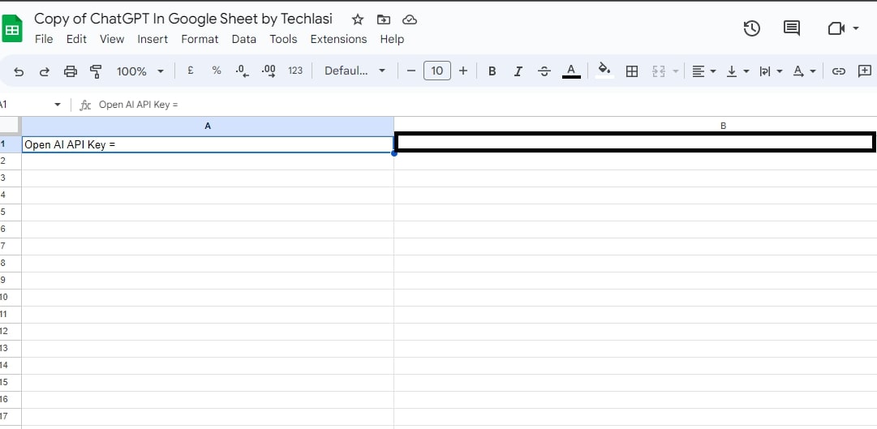
Task: Open the Tools menu
Action: [284, 39]
